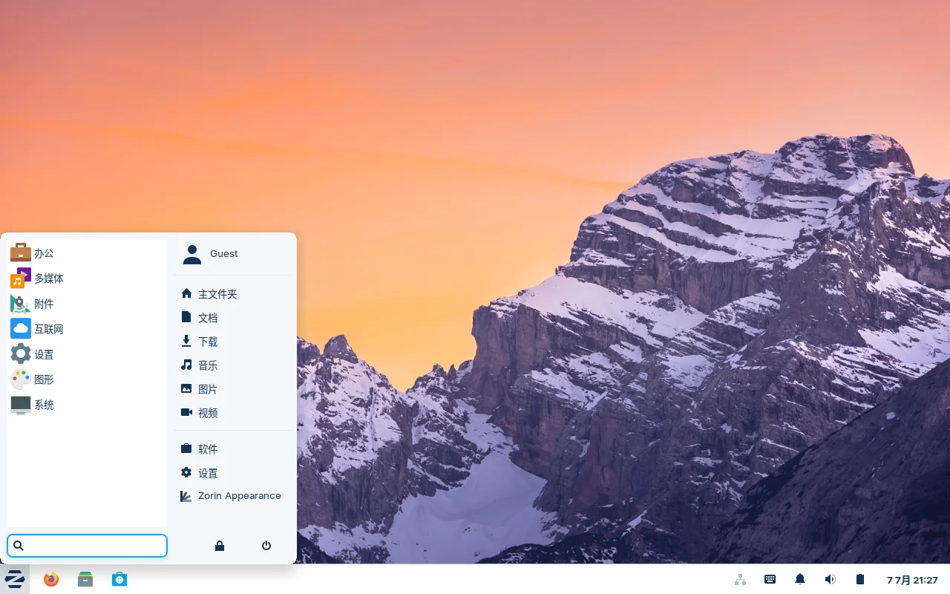Click the battery status icon
Viewport: 950px width, 594px height.
click(x=859, y=579)
